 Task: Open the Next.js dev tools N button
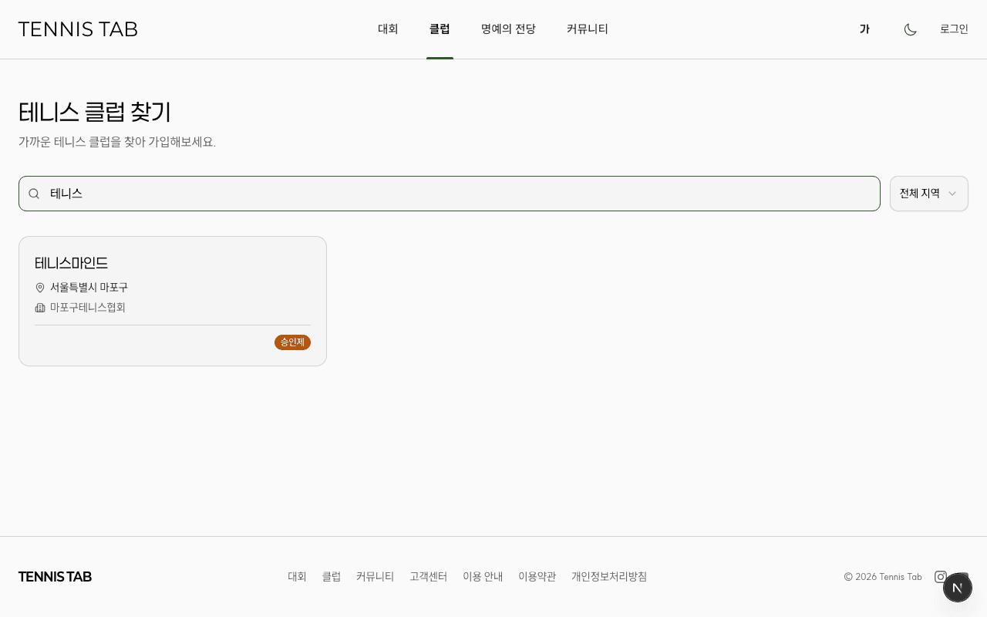pyautogui.click(x=957, y=588)
